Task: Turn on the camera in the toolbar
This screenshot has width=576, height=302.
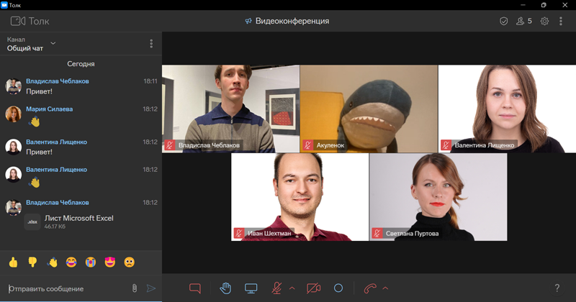Action: (313, 288)
